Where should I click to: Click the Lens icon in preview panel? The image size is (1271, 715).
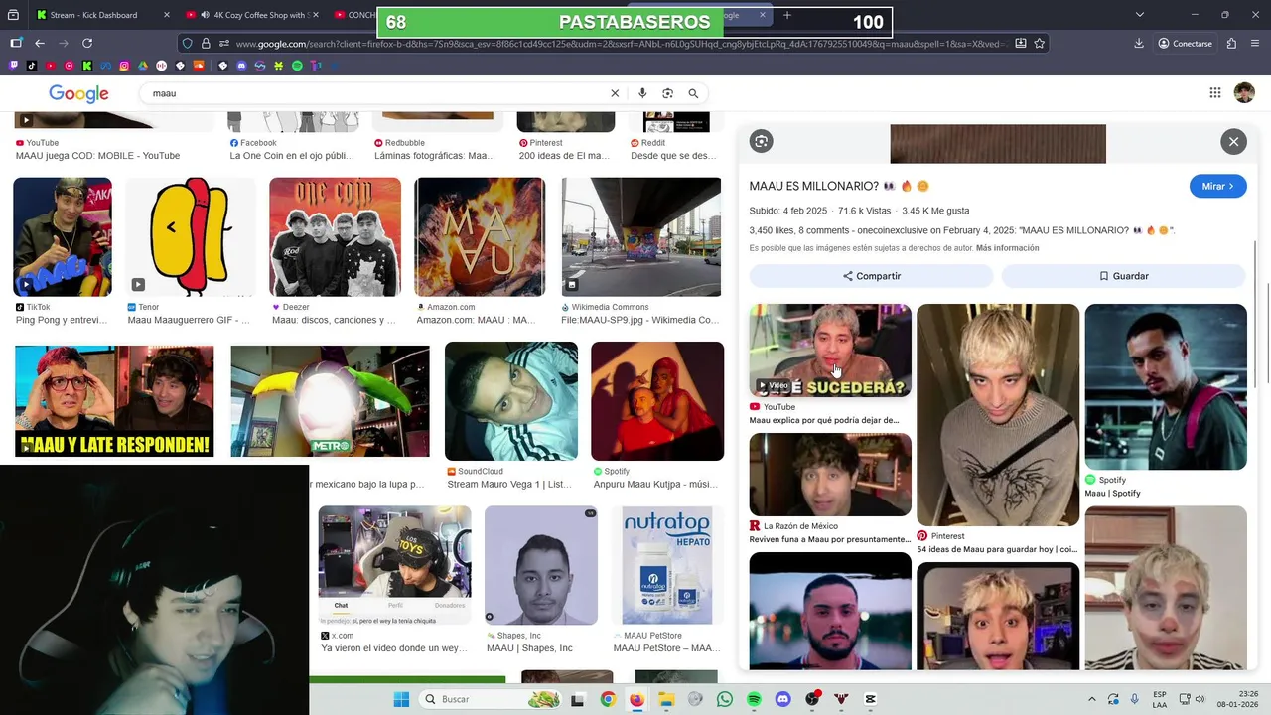(762, 141)
